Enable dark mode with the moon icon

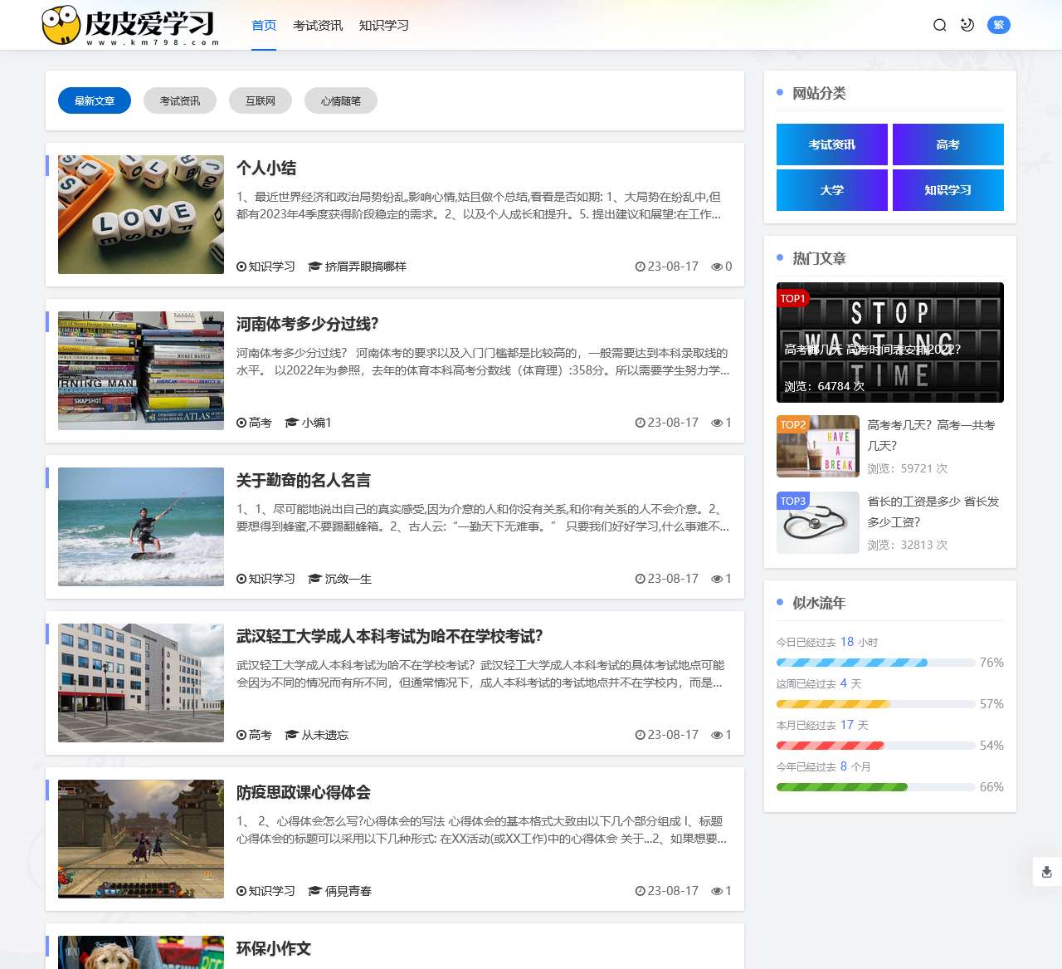[967, 25]
